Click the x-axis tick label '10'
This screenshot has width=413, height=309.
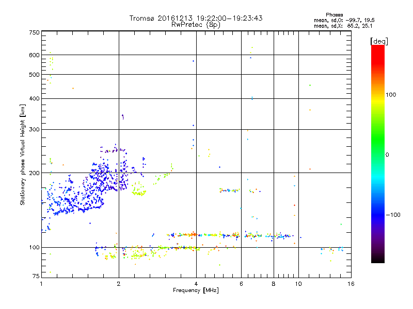[x=298, y=284]
